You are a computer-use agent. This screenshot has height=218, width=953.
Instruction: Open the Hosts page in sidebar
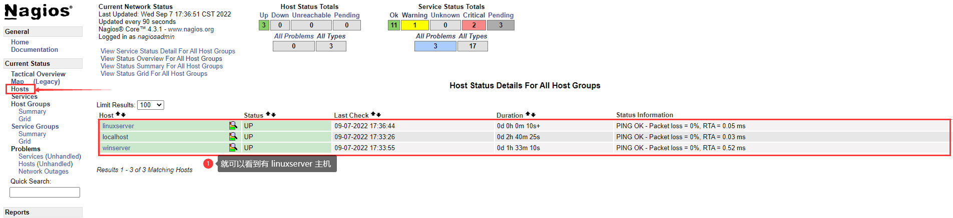20,89
